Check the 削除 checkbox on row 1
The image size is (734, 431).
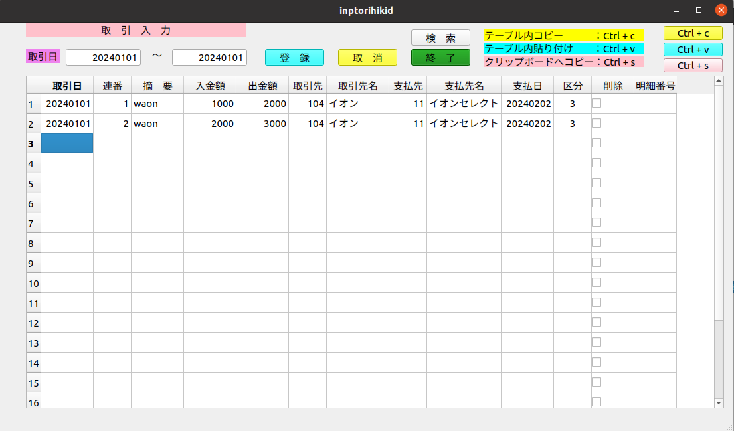[x=596, y=102]
